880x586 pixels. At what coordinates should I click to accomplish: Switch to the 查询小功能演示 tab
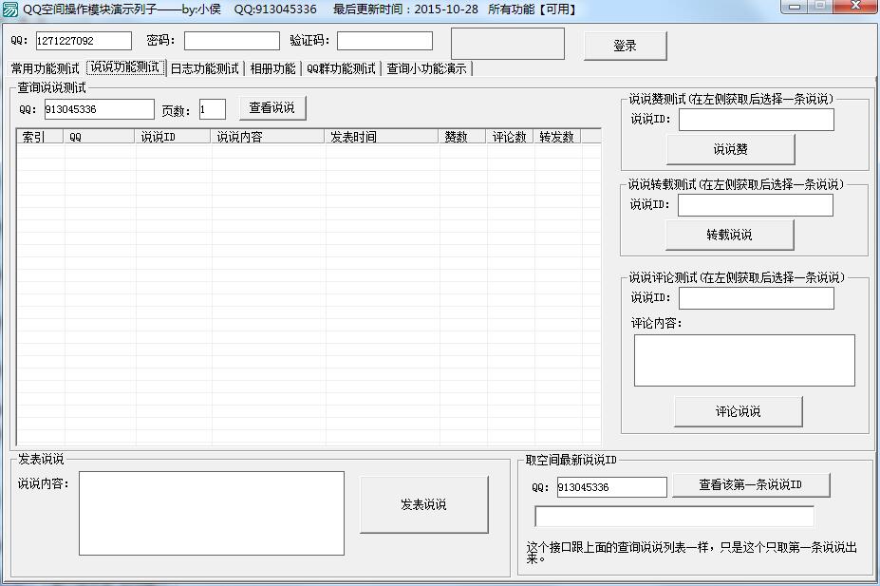pyautogui.click(x=426, y=68)
